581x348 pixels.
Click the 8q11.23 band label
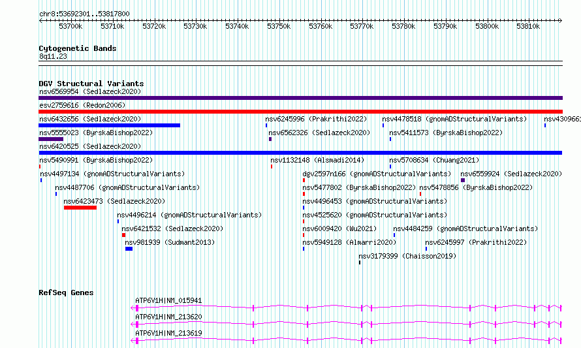[53, 56]
